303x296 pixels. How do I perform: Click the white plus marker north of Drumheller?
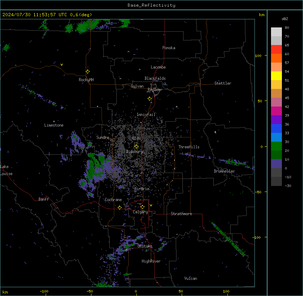coord(215,132)
